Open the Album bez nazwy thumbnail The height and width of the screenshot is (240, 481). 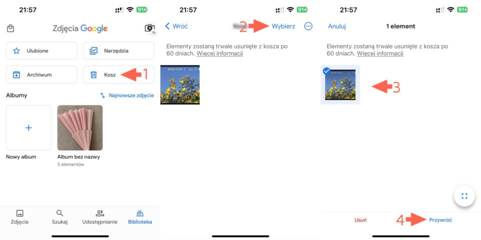pyautogui.click(x=80, y=128)
